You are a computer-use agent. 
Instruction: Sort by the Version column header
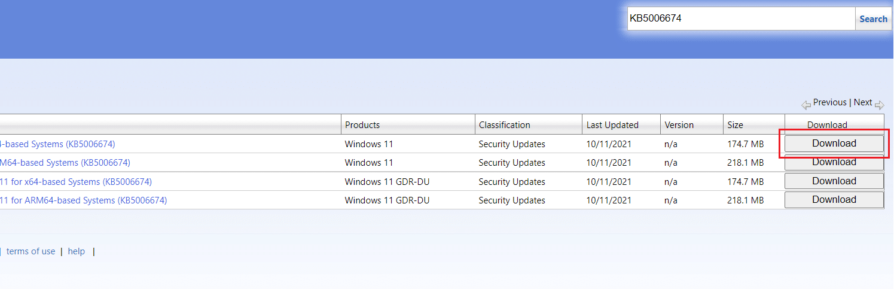(679, 125)
